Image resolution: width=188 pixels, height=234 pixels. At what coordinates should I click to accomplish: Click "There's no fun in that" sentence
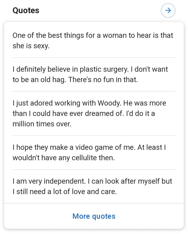pos(103,80)
